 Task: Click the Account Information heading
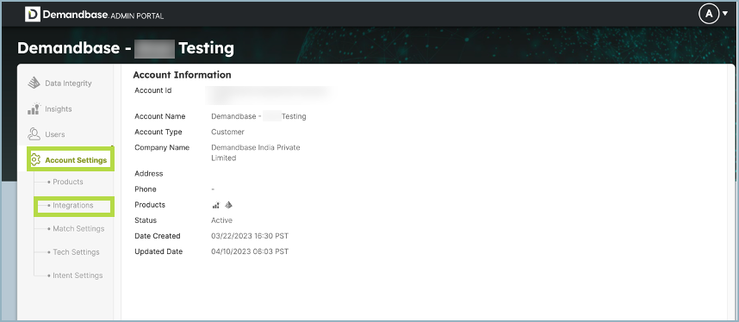pyautogui.click(x=182, y=75)
